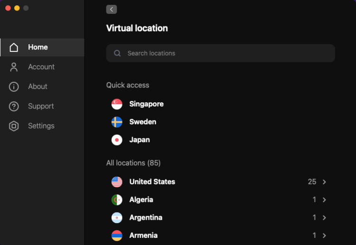The width and height of the screenshot is (356, 245).
Task: Click the Japan flag icon
Action: (x=117, y=140)
